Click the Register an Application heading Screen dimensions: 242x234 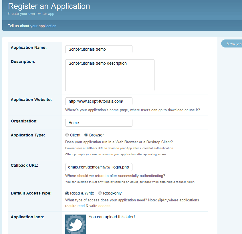(x=49, y=6)
